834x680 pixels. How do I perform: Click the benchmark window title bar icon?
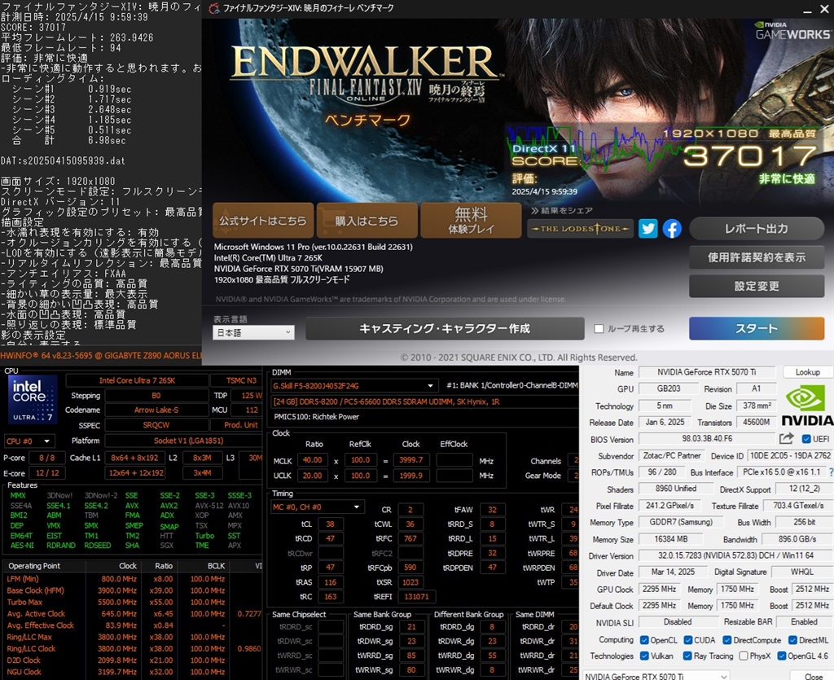pyautogui.click(x=213, y=9)
